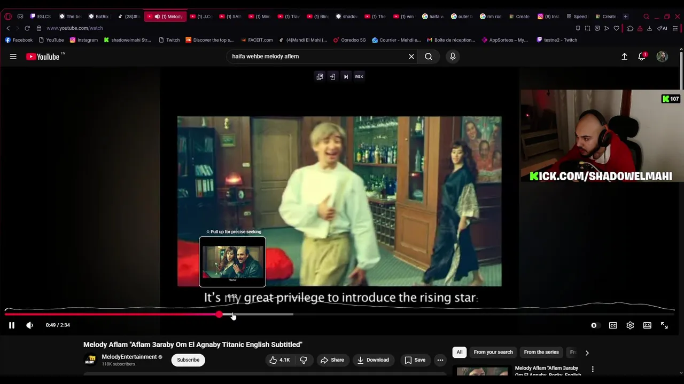The image size is (684, 384).
Task: Download the video
Action: pyautogui.click(x=373, y=360)
